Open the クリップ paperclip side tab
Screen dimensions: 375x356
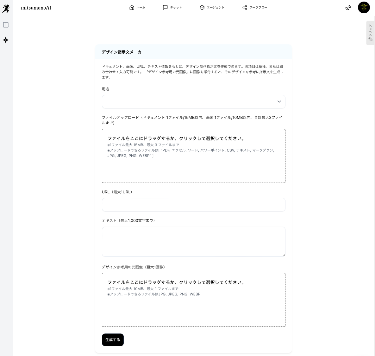pyautogui.click(x=370, y=33)
